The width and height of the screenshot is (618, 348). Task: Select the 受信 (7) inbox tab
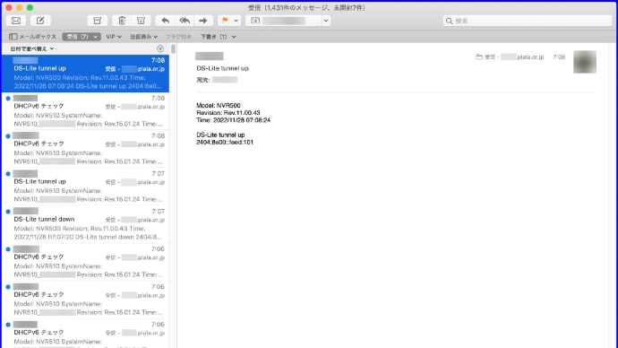click(x=82, y=37)
